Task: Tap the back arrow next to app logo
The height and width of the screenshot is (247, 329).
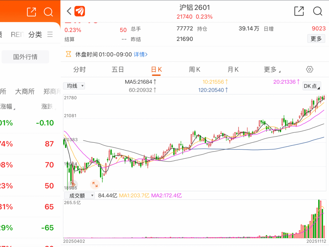Action: 69,11
